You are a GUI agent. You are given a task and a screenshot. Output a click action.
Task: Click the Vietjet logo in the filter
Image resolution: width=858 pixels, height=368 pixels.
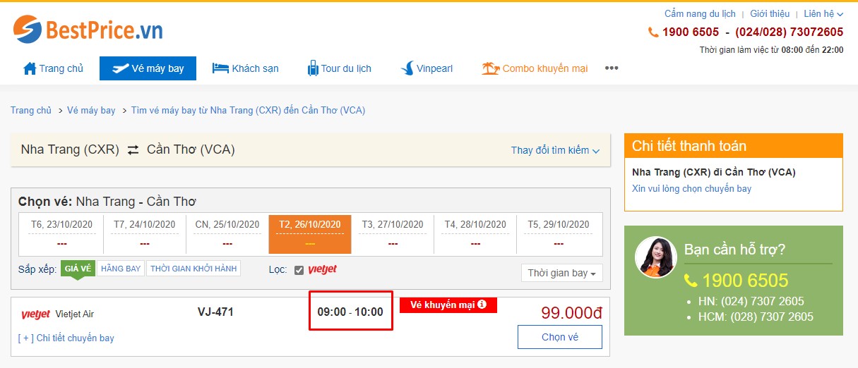click(323, 269)
